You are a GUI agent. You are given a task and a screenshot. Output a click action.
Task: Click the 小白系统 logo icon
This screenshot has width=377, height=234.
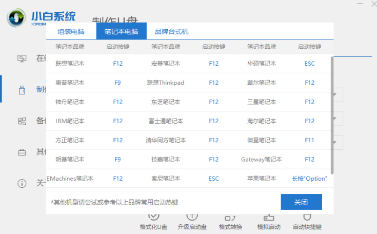tap(16, 17)
